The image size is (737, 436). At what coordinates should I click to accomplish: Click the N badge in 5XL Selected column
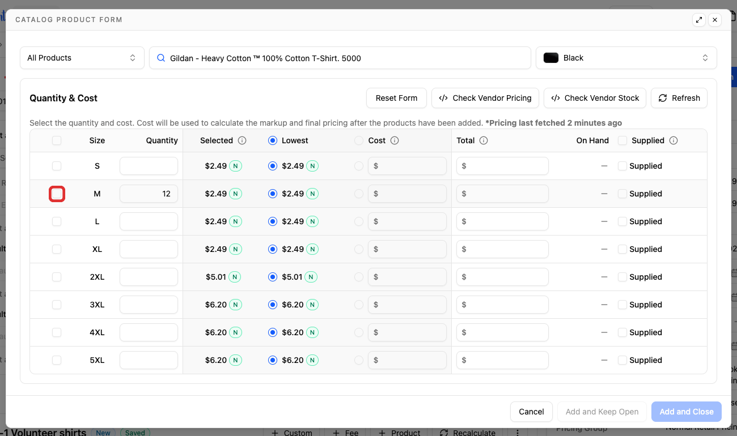(235, 360)
